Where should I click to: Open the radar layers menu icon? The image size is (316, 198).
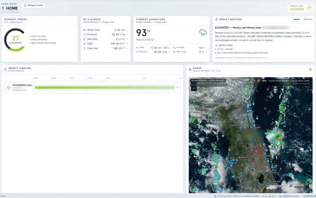[x=310, y=70]
